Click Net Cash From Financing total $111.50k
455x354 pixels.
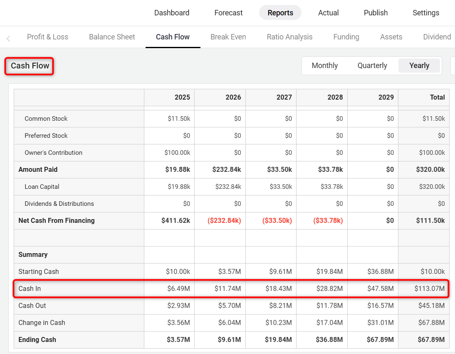(430, 220)
